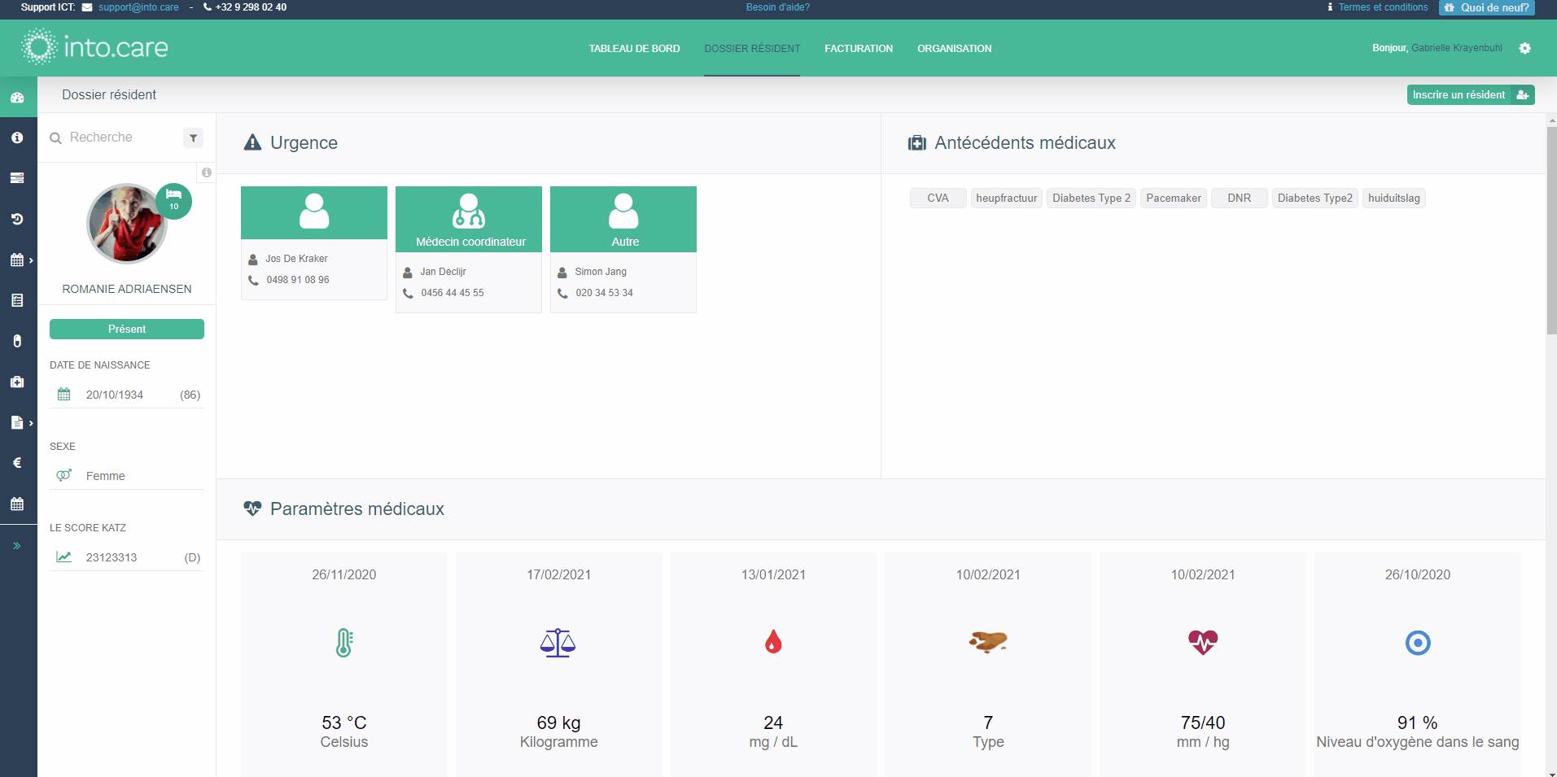Click the huiduitslag tag
This screenshot has width=1557, height=777.
click(x=1394, y=198)
